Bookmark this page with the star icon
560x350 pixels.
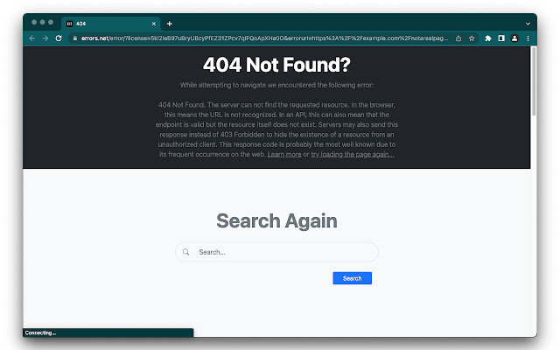[x=472, y=38]
